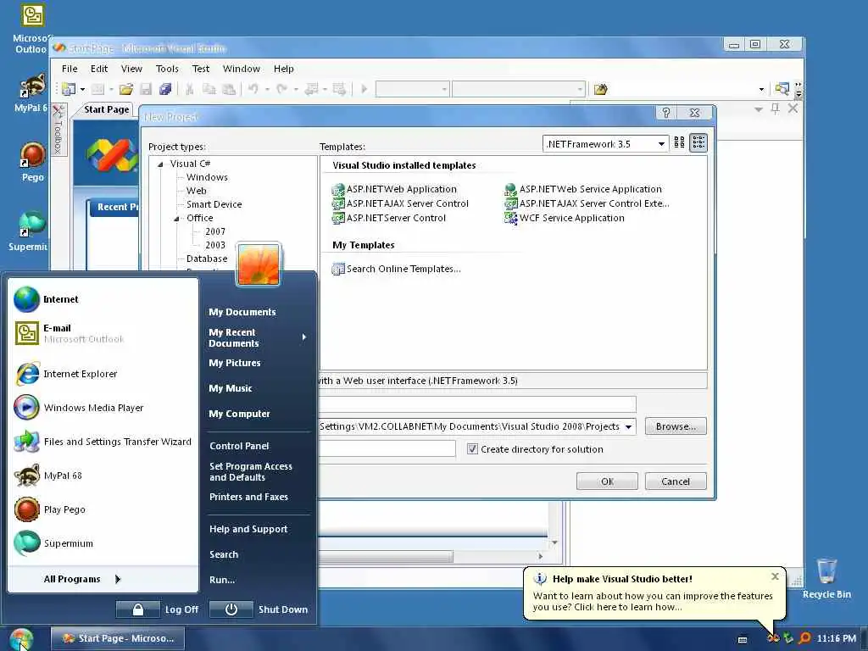
Task: Click the Windows Start button
Action: pos(21,639)
